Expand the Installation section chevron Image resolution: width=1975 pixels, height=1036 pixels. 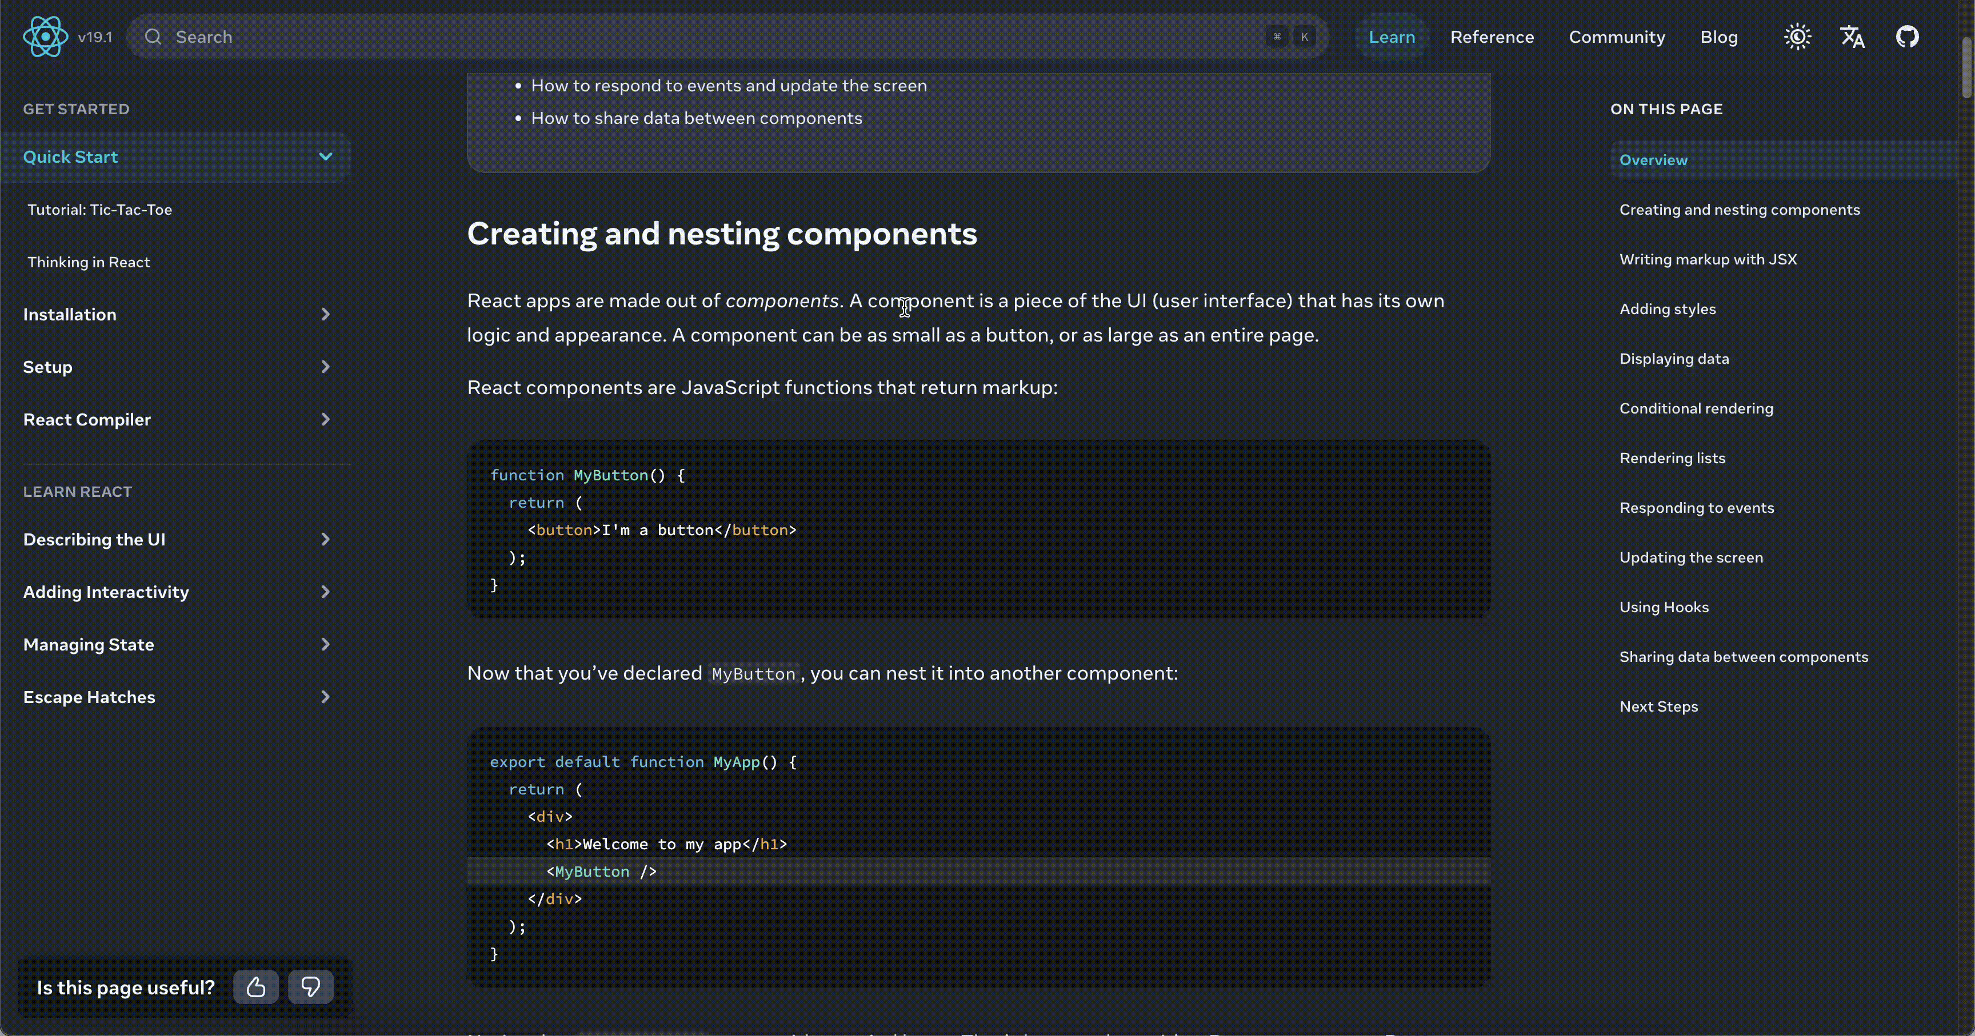point(326,314)
